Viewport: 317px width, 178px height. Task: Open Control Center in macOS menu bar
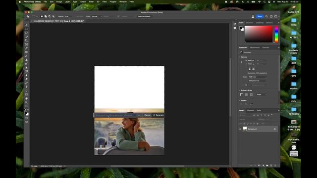click(x=269, y=1)
